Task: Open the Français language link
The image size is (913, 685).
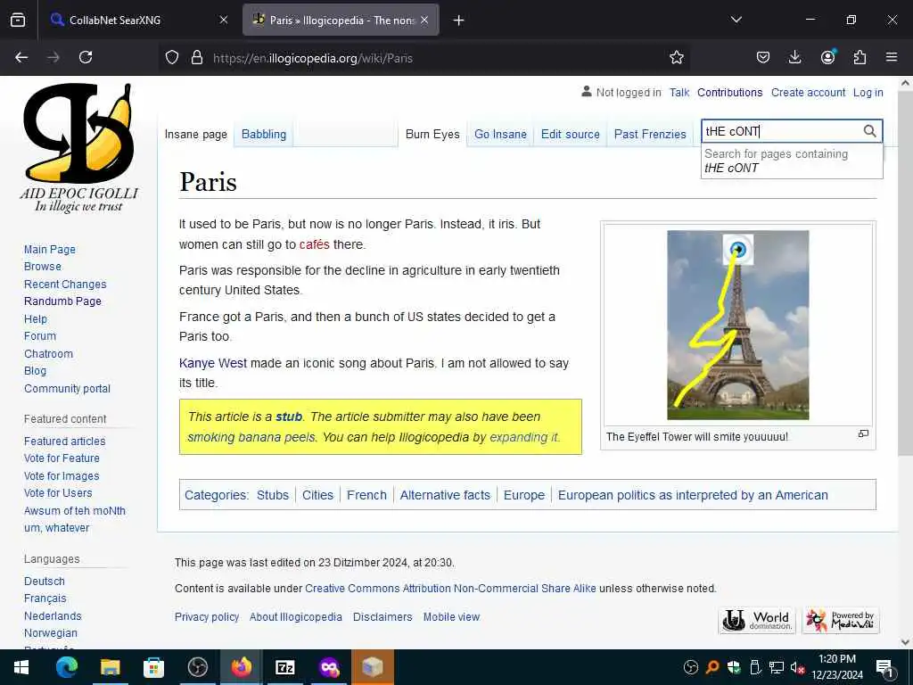Action: [45, 598]
